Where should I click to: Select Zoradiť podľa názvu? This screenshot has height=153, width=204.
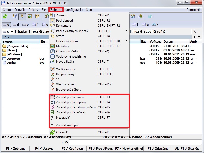tap(89, 97)
